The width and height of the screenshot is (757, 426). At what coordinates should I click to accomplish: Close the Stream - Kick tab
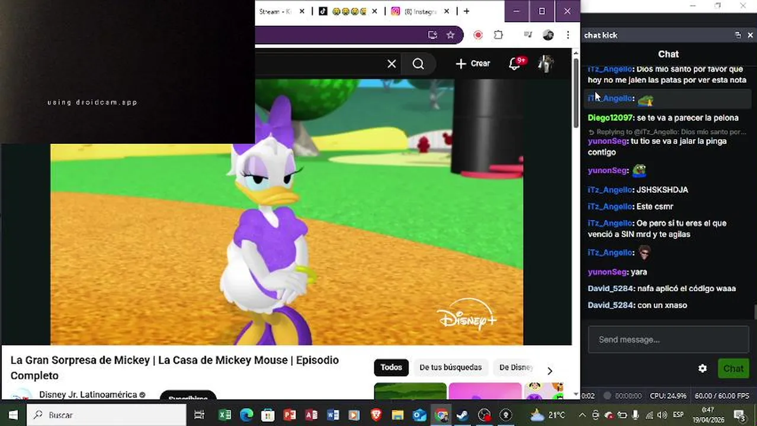pyautogui.click(x=302, y=11)
